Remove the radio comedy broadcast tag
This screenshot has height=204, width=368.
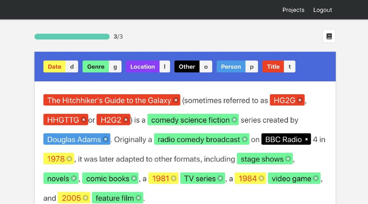coord(245,139)
